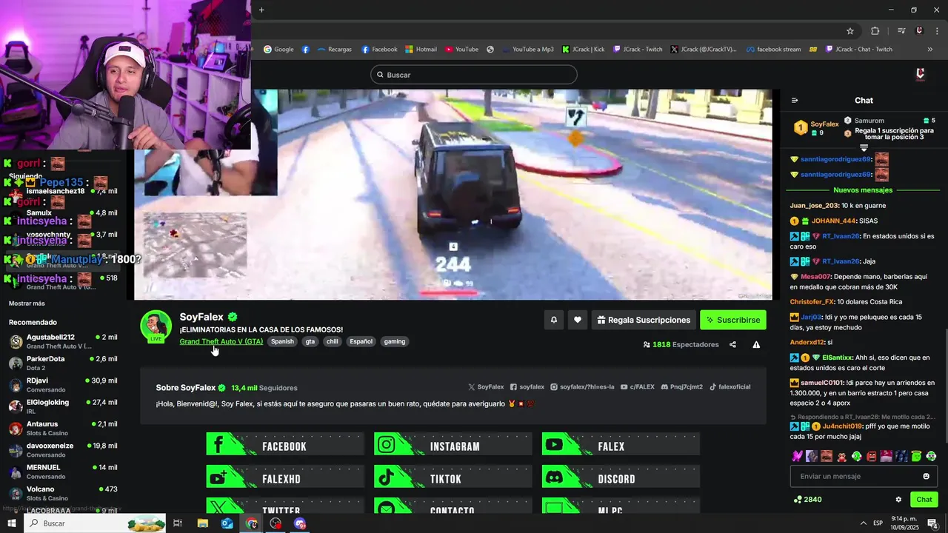Open Task View on taskbar

178,523
